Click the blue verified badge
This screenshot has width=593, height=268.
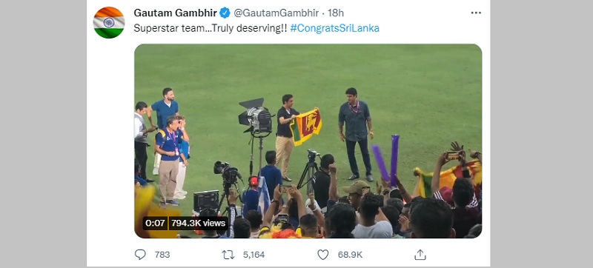pyautogui.click(x=225, y=13)
